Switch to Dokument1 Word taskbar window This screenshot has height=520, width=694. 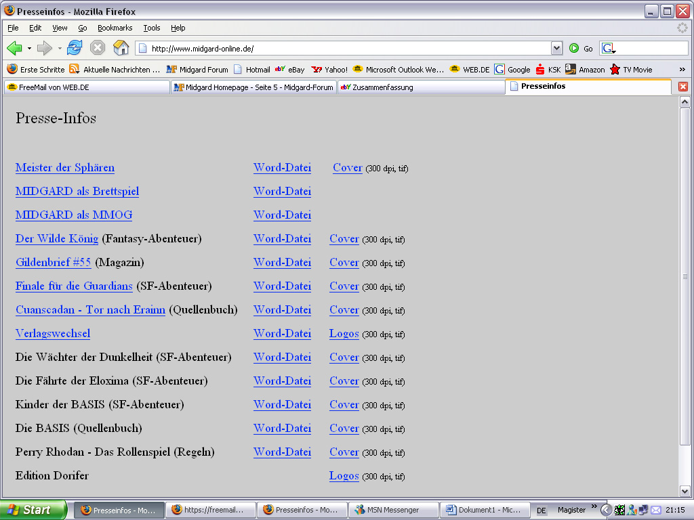pyautogui.click(x=485, y=510)
